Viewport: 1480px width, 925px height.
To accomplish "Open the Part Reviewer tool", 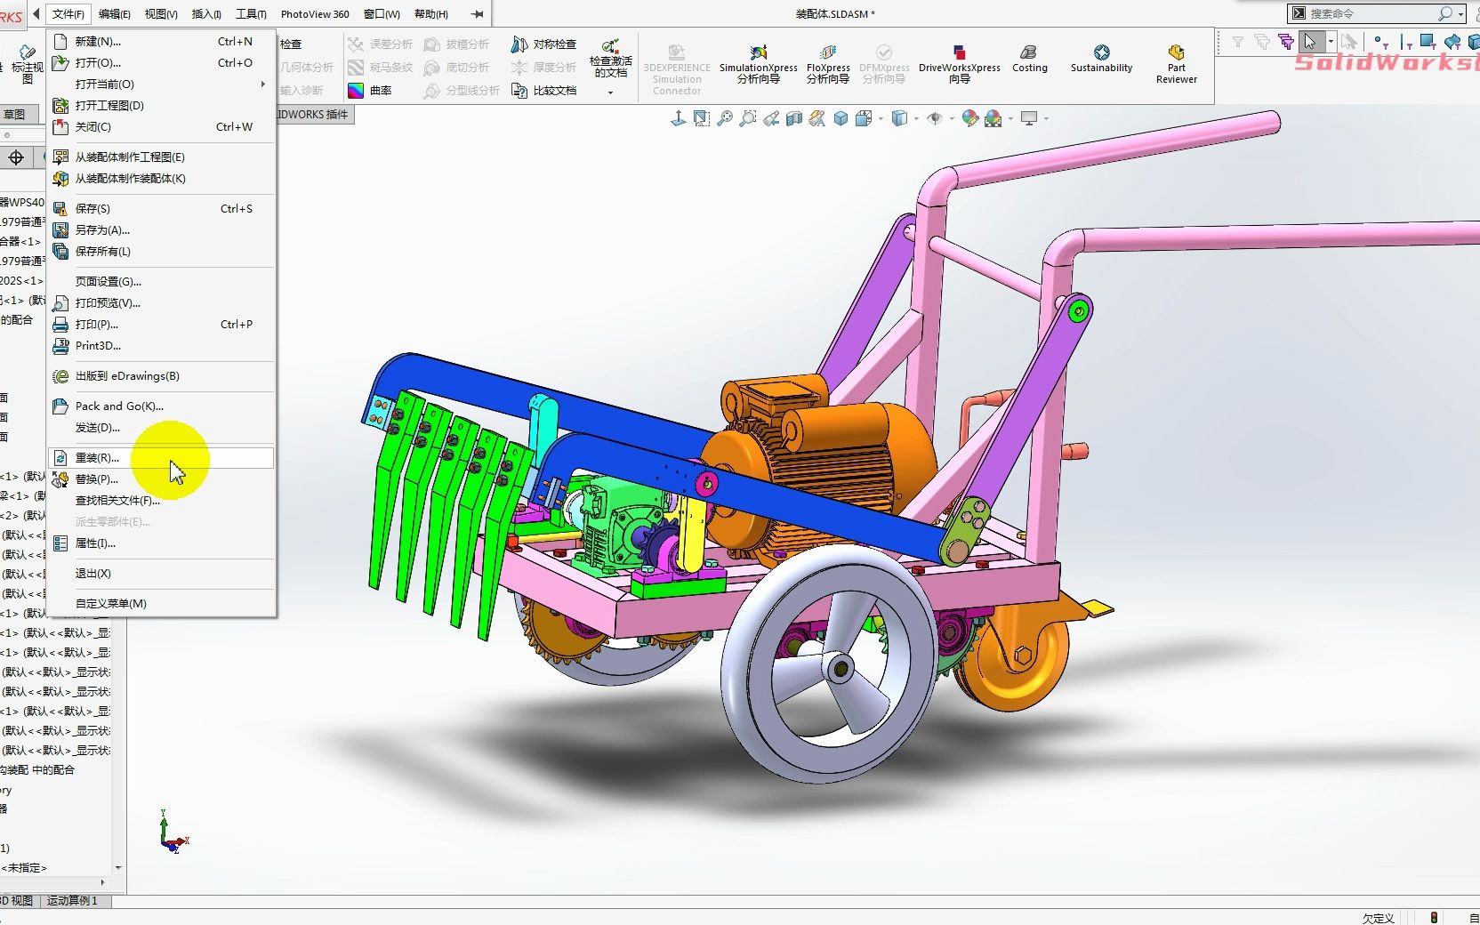I will (1176, 60).
